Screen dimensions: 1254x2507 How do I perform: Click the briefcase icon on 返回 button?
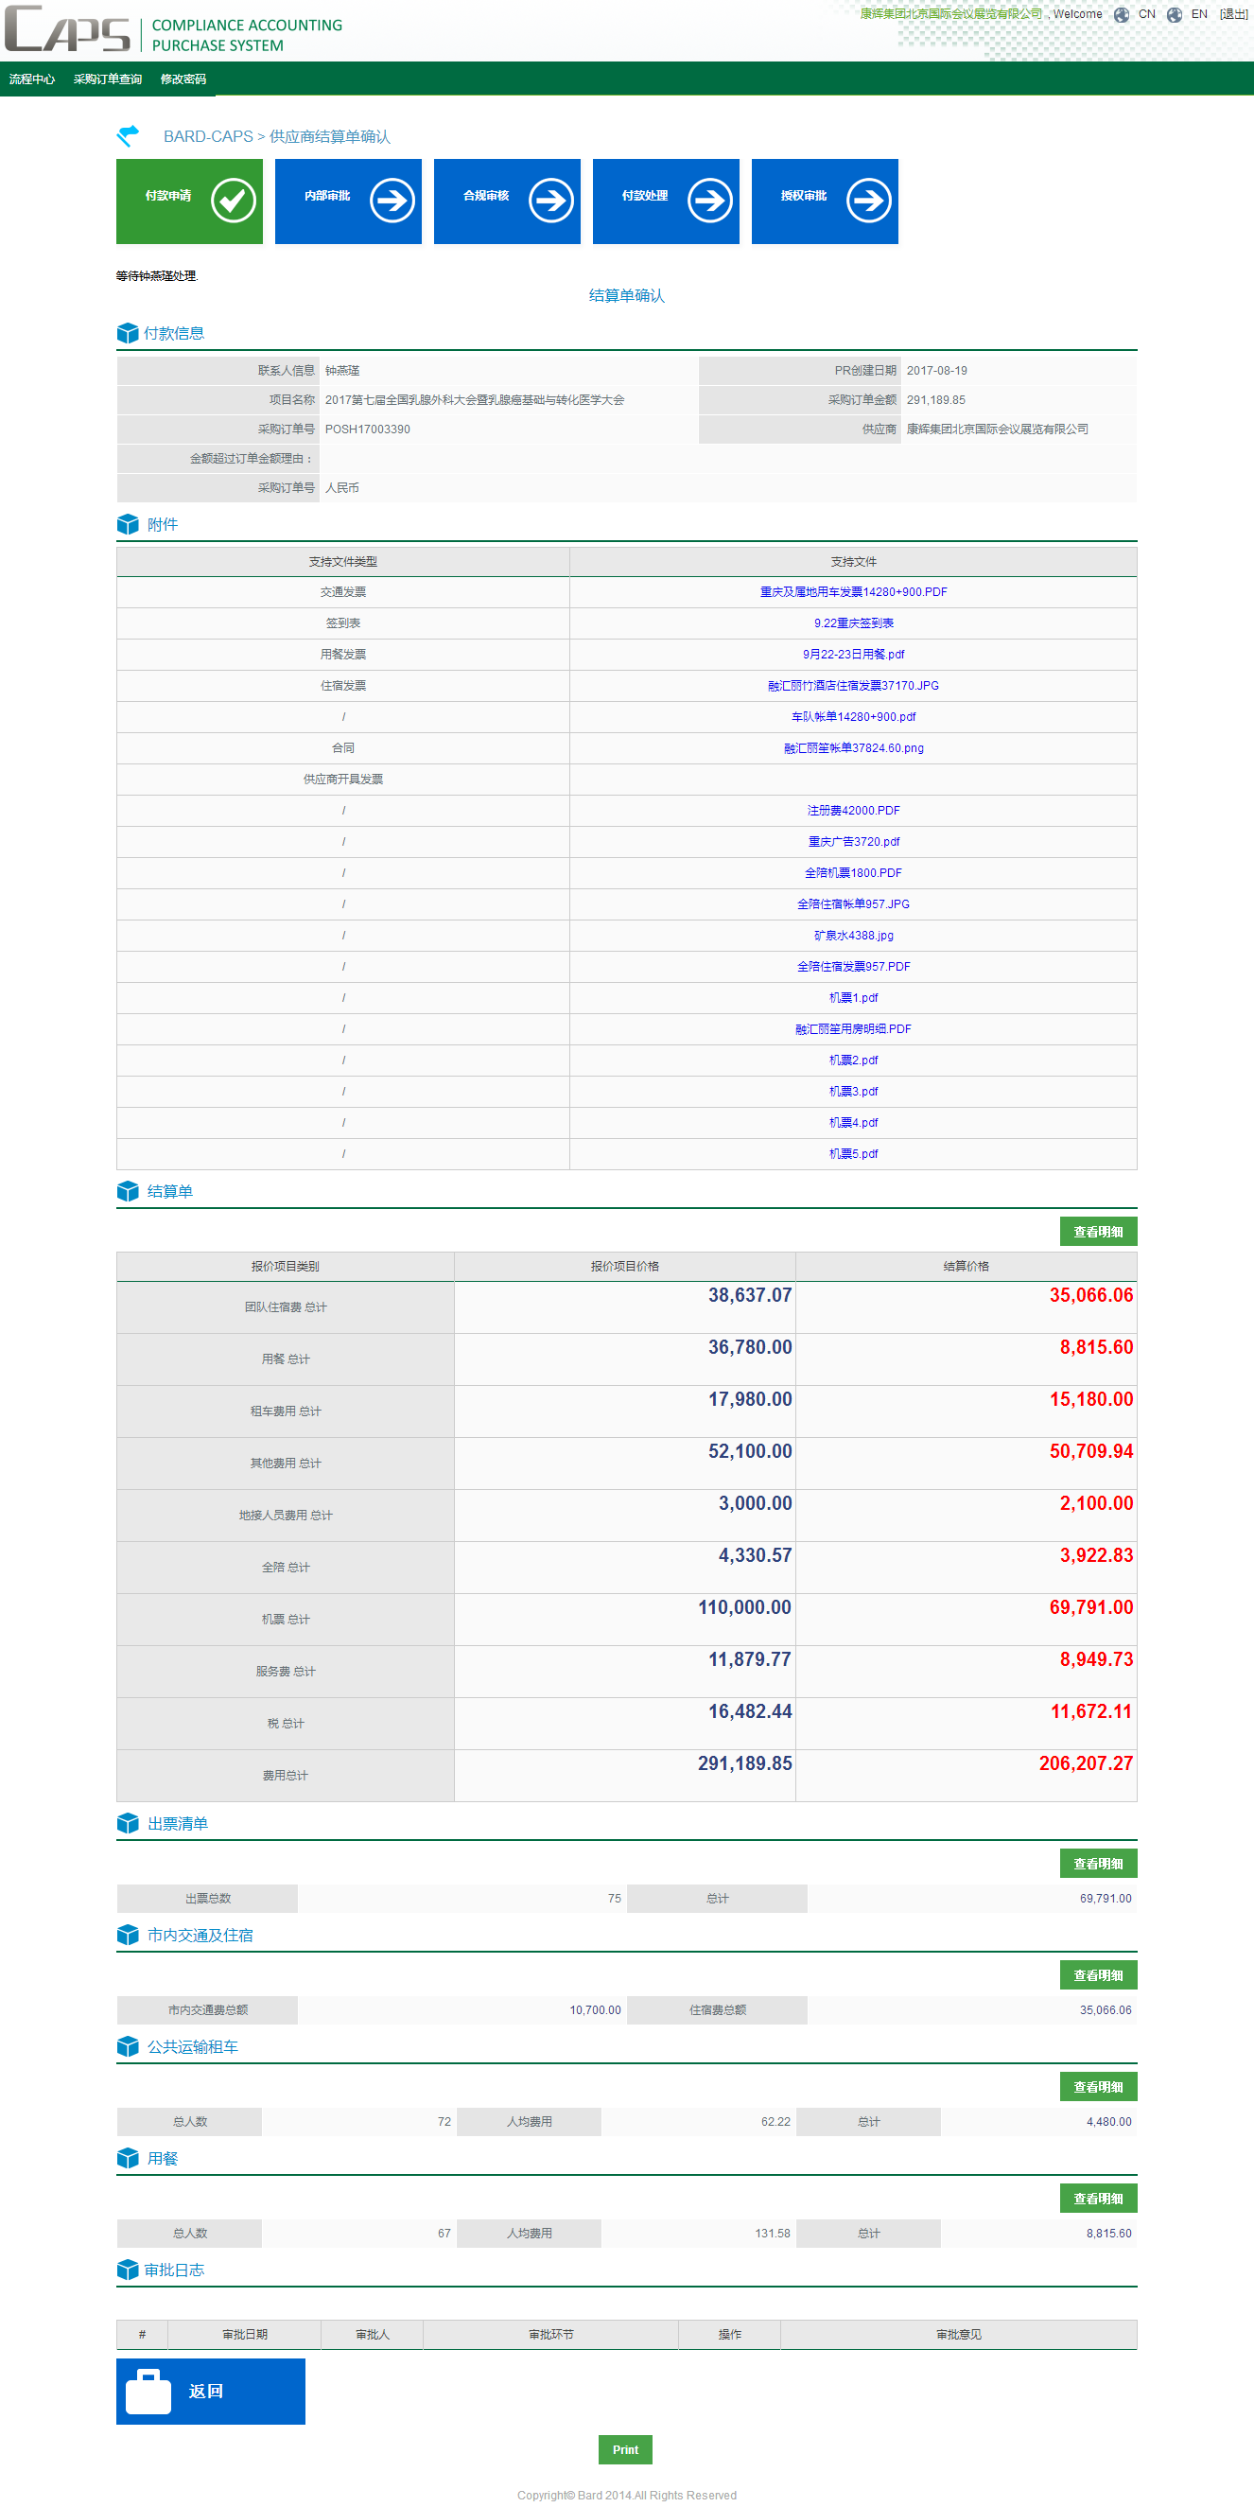pyautogui.click(x=148, y=2392)
